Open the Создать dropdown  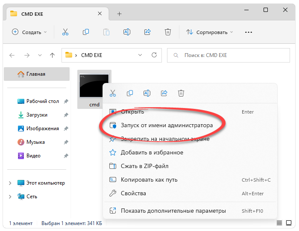click(29, 32)
